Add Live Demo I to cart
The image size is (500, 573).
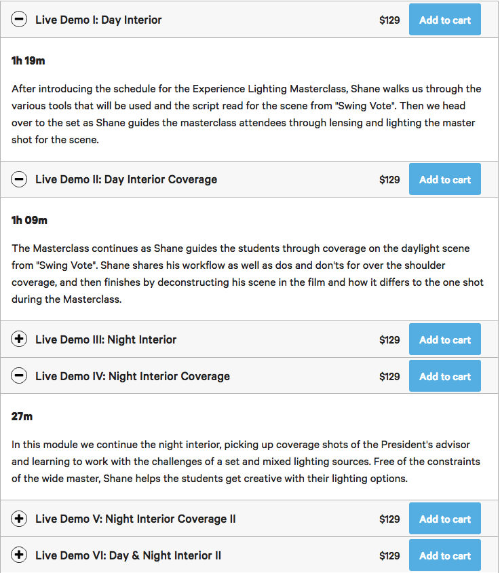click(444, 20)
